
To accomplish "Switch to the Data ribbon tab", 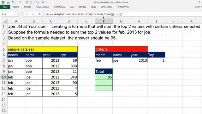I will (72, 7).
